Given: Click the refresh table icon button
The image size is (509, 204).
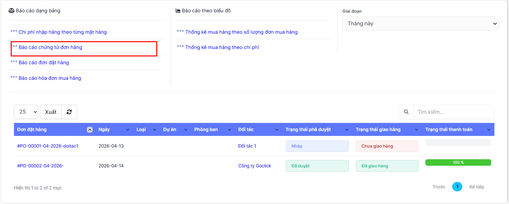Looking at the screenshot, I should (69, 112).
